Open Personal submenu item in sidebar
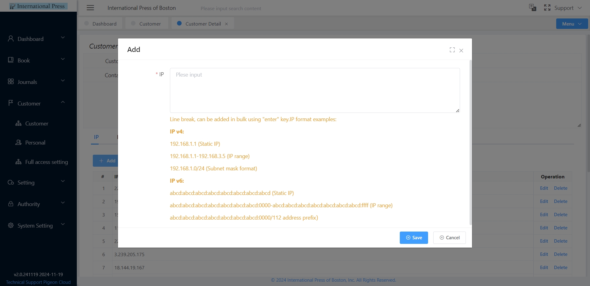Image resolution: width=590 pixels, height=286 pixels. pyautogui.click(x=30, y=143)
